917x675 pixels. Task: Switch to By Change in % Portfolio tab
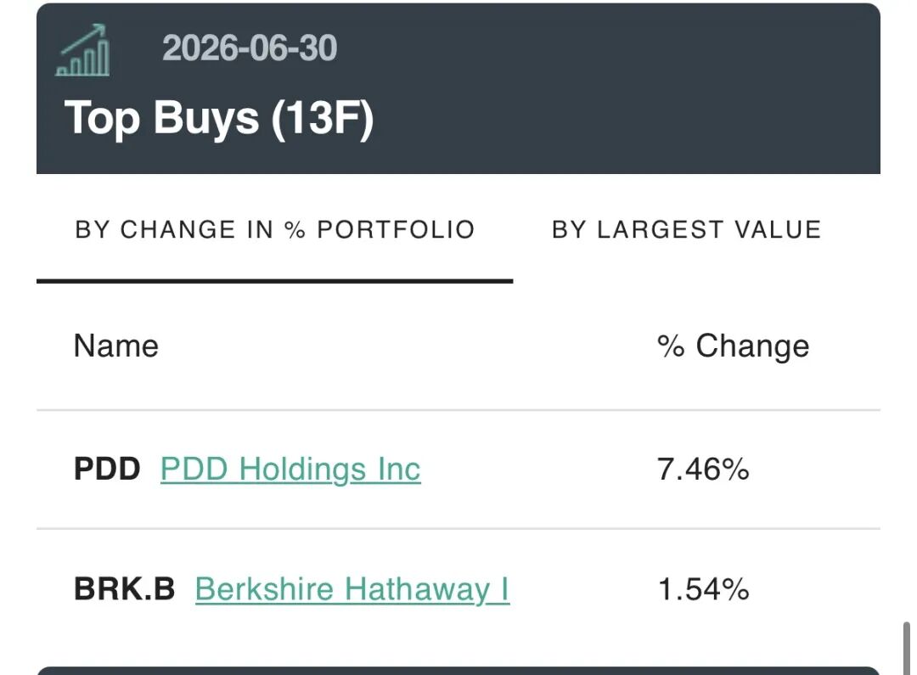275,230
